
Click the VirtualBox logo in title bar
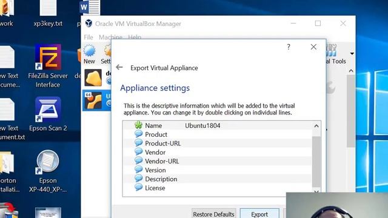coord(89,24)
